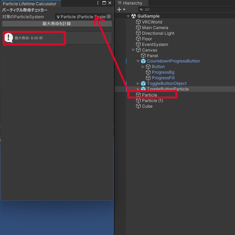Expand the ToggleButtonParticle foldout
The height and width of the screenshot is (235, 235).
[138, 89]
